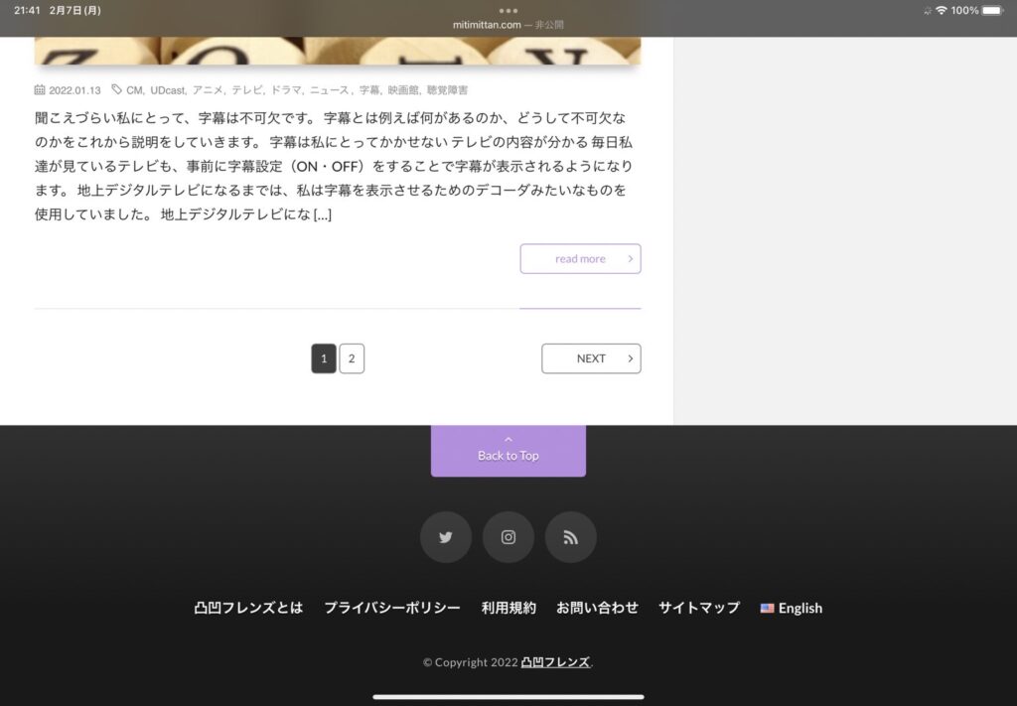Open the RSS feed icon in footer
This screenshot has height=706, width=1017.
[571, 537]
